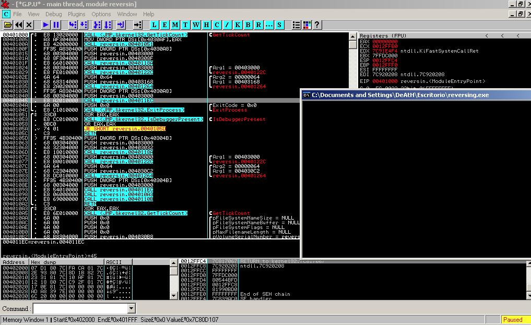Select the console window title bar reversing.exe
Image resolution: width=531 pixels, height=325 pixels.
(417, 95)
